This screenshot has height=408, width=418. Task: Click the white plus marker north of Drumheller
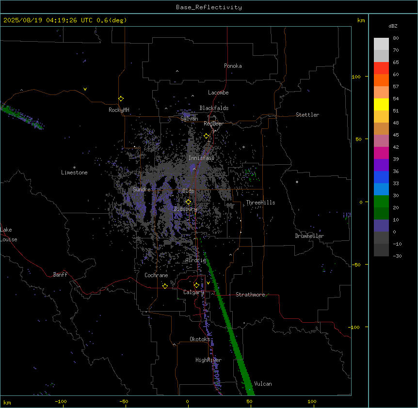(x=297, y=182)
